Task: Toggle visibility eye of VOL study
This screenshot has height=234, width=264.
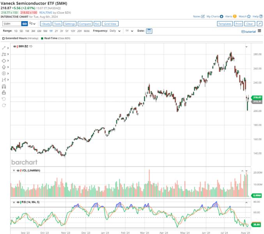Action: click(18, 170)
